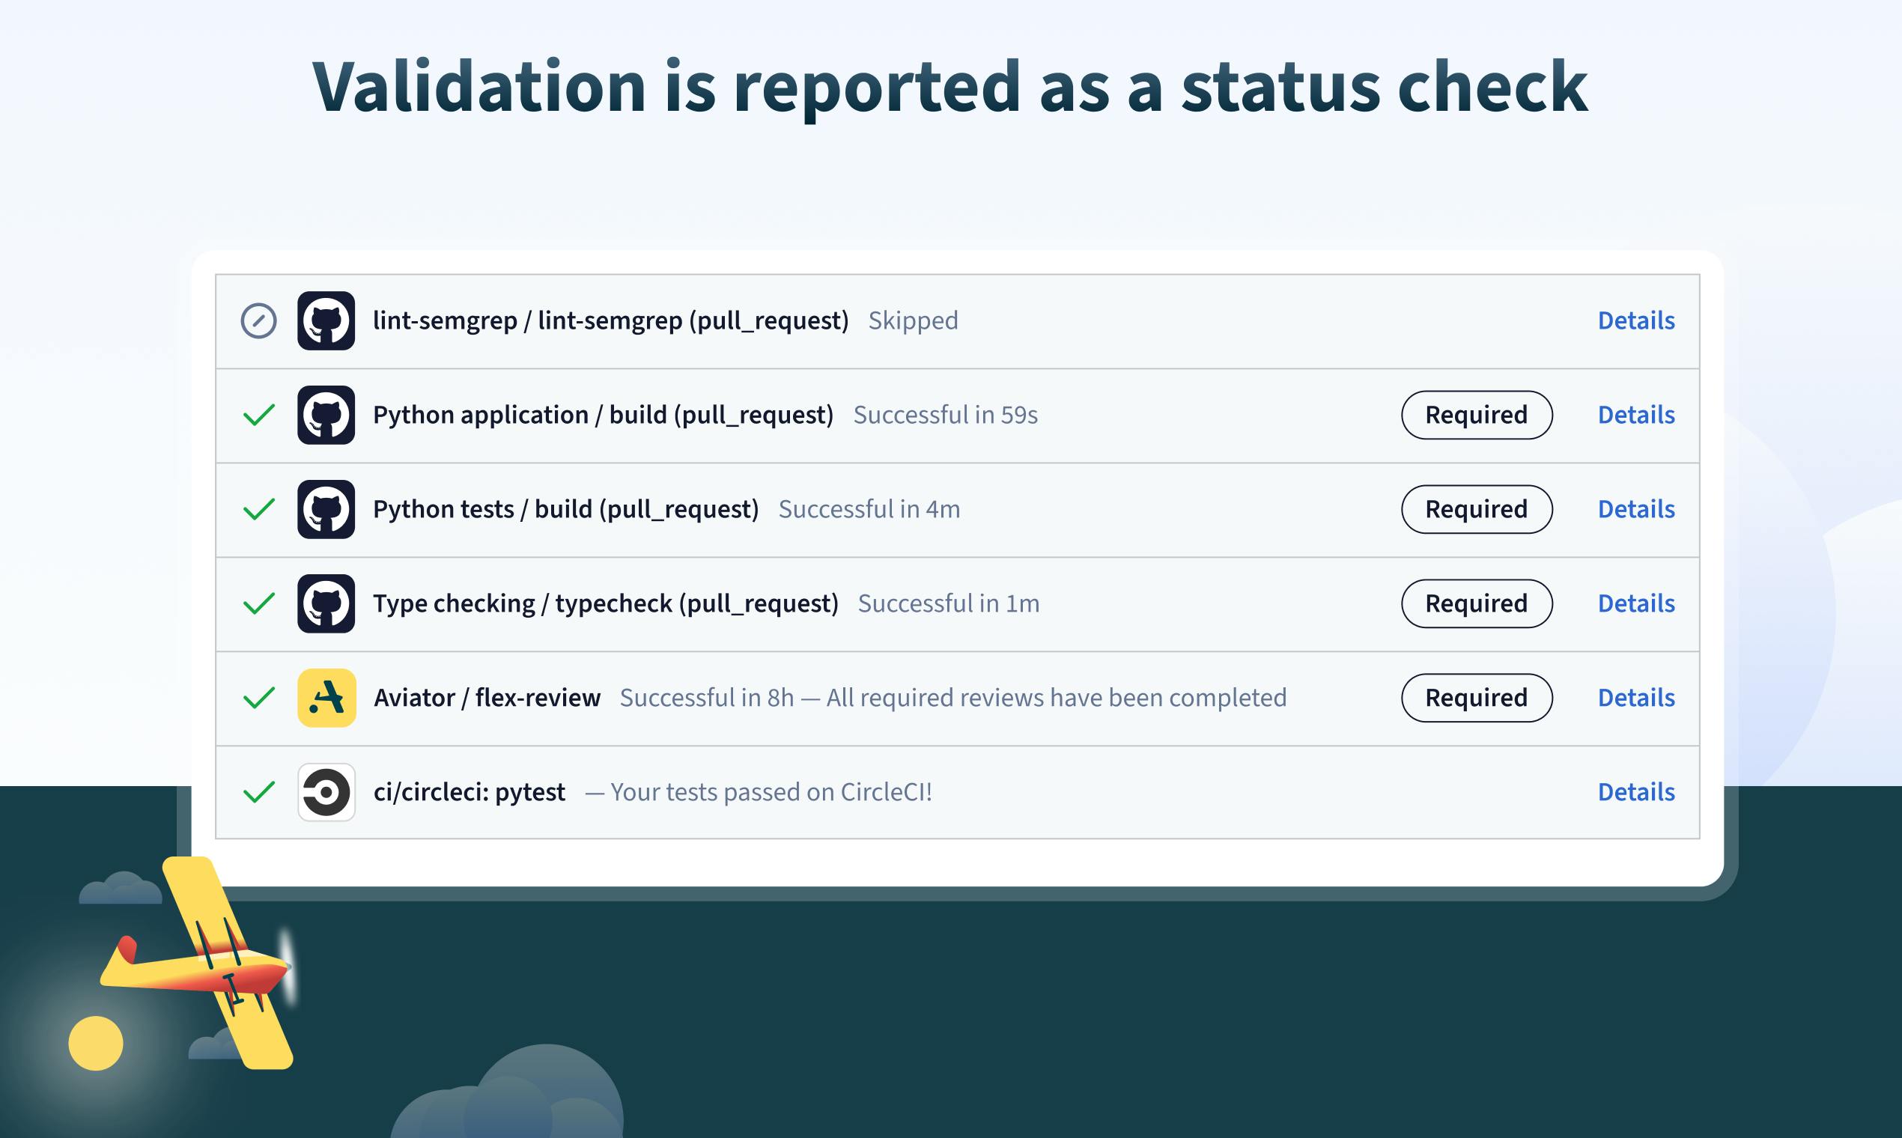This screenshot has width=1902, height=1138.
Task: Select the Type checking / typecheck (pull_request) name
Action: coord(605,603)
